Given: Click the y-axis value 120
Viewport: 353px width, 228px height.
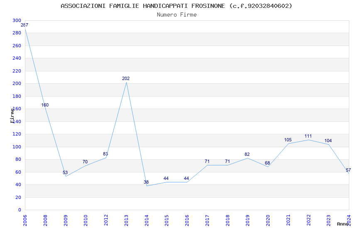Looking at the screenshot, I should pos(17,134).
